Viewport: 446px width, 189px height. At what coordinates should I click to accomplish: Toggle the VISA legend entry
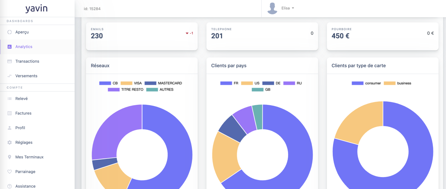coord(131,83)
